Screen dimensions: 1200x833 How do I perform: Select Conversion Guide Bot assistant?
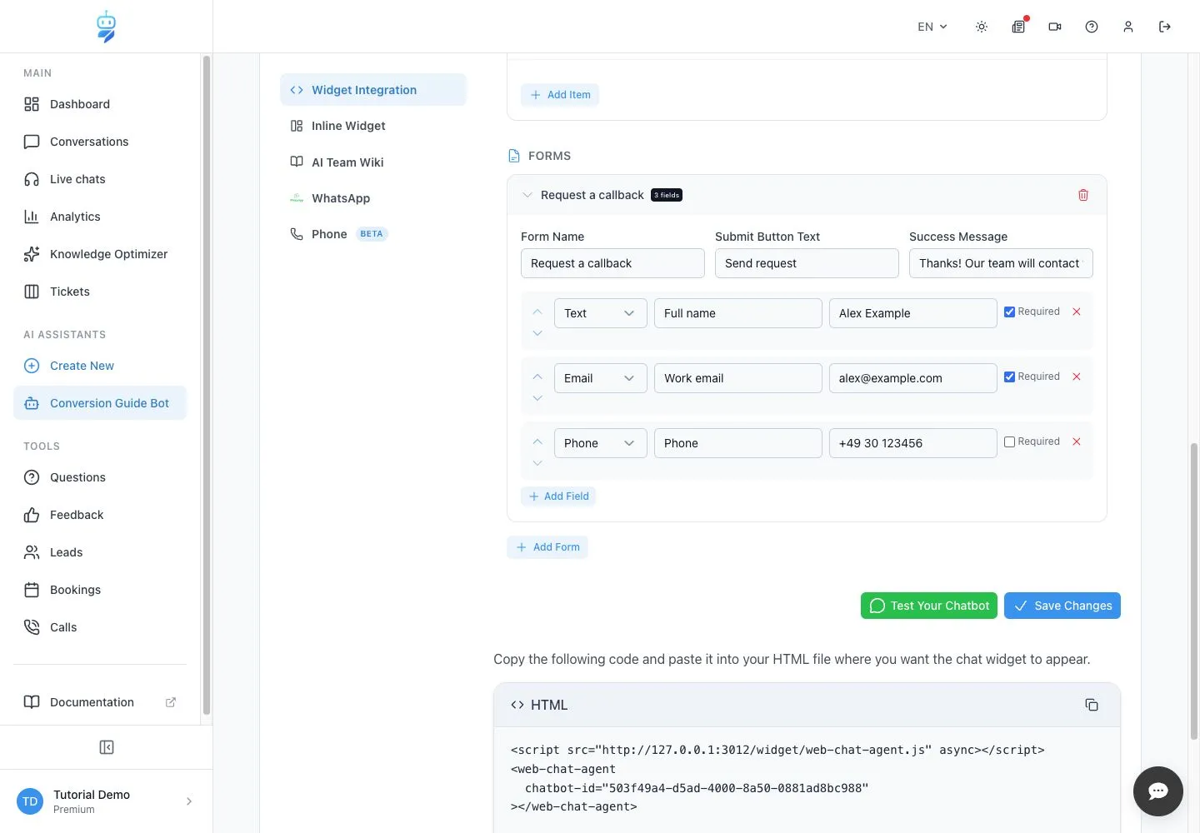pyautogui.click(x=100, y=403)
